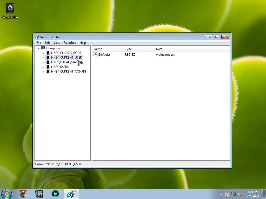Open the Action Center flag icon
The width and height of the screenshot is (266, 199).
(x=227, y=194)
